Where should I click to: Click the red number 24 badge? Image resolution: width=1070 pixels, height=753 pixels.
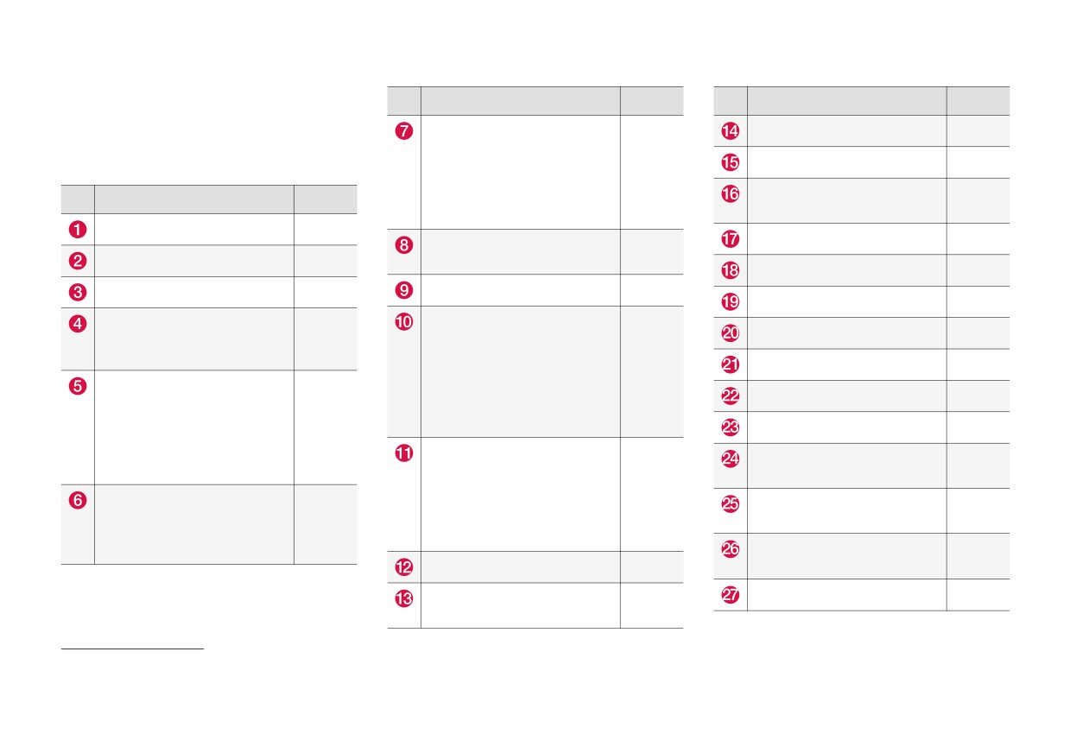(x=731, y=459)
